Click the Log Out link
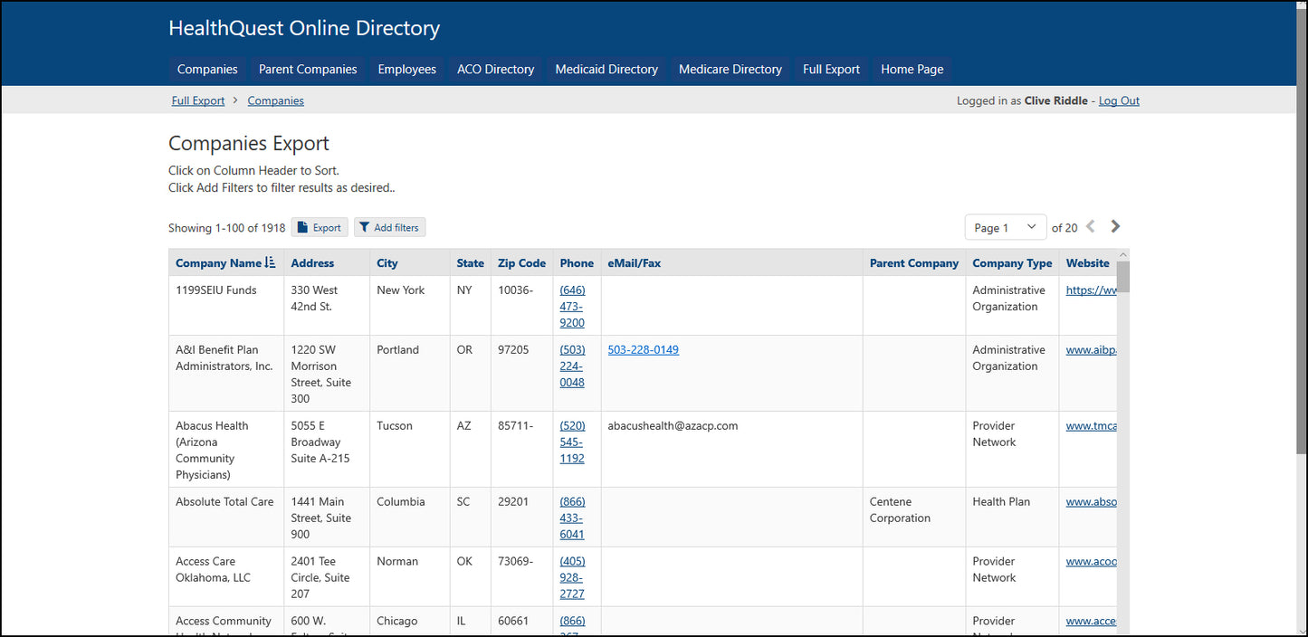The height and width of the screenshot is (637, 1308). click(1119, 101)
